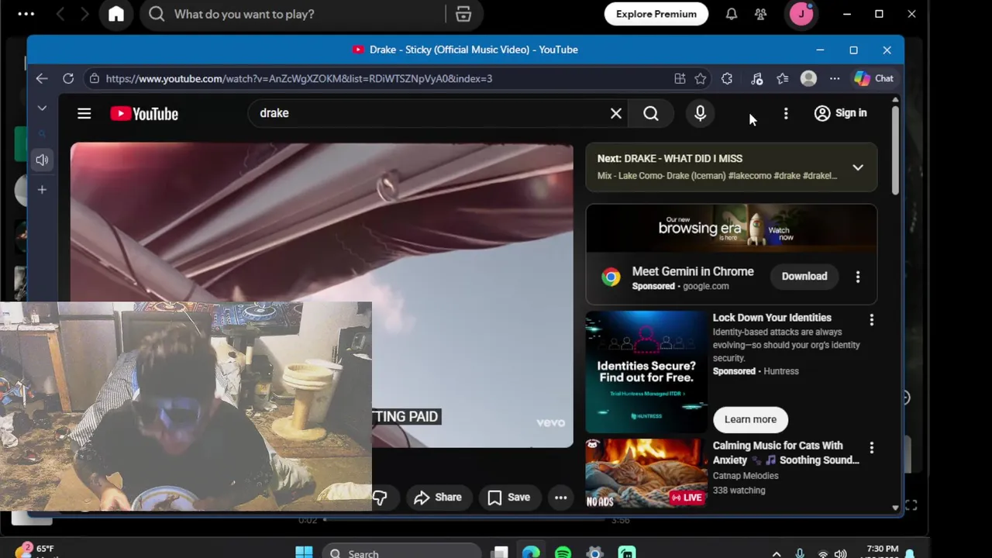Open the Identities Secure Huntress thumbnail
Screen dimensions: 992x558
[646, 372]
